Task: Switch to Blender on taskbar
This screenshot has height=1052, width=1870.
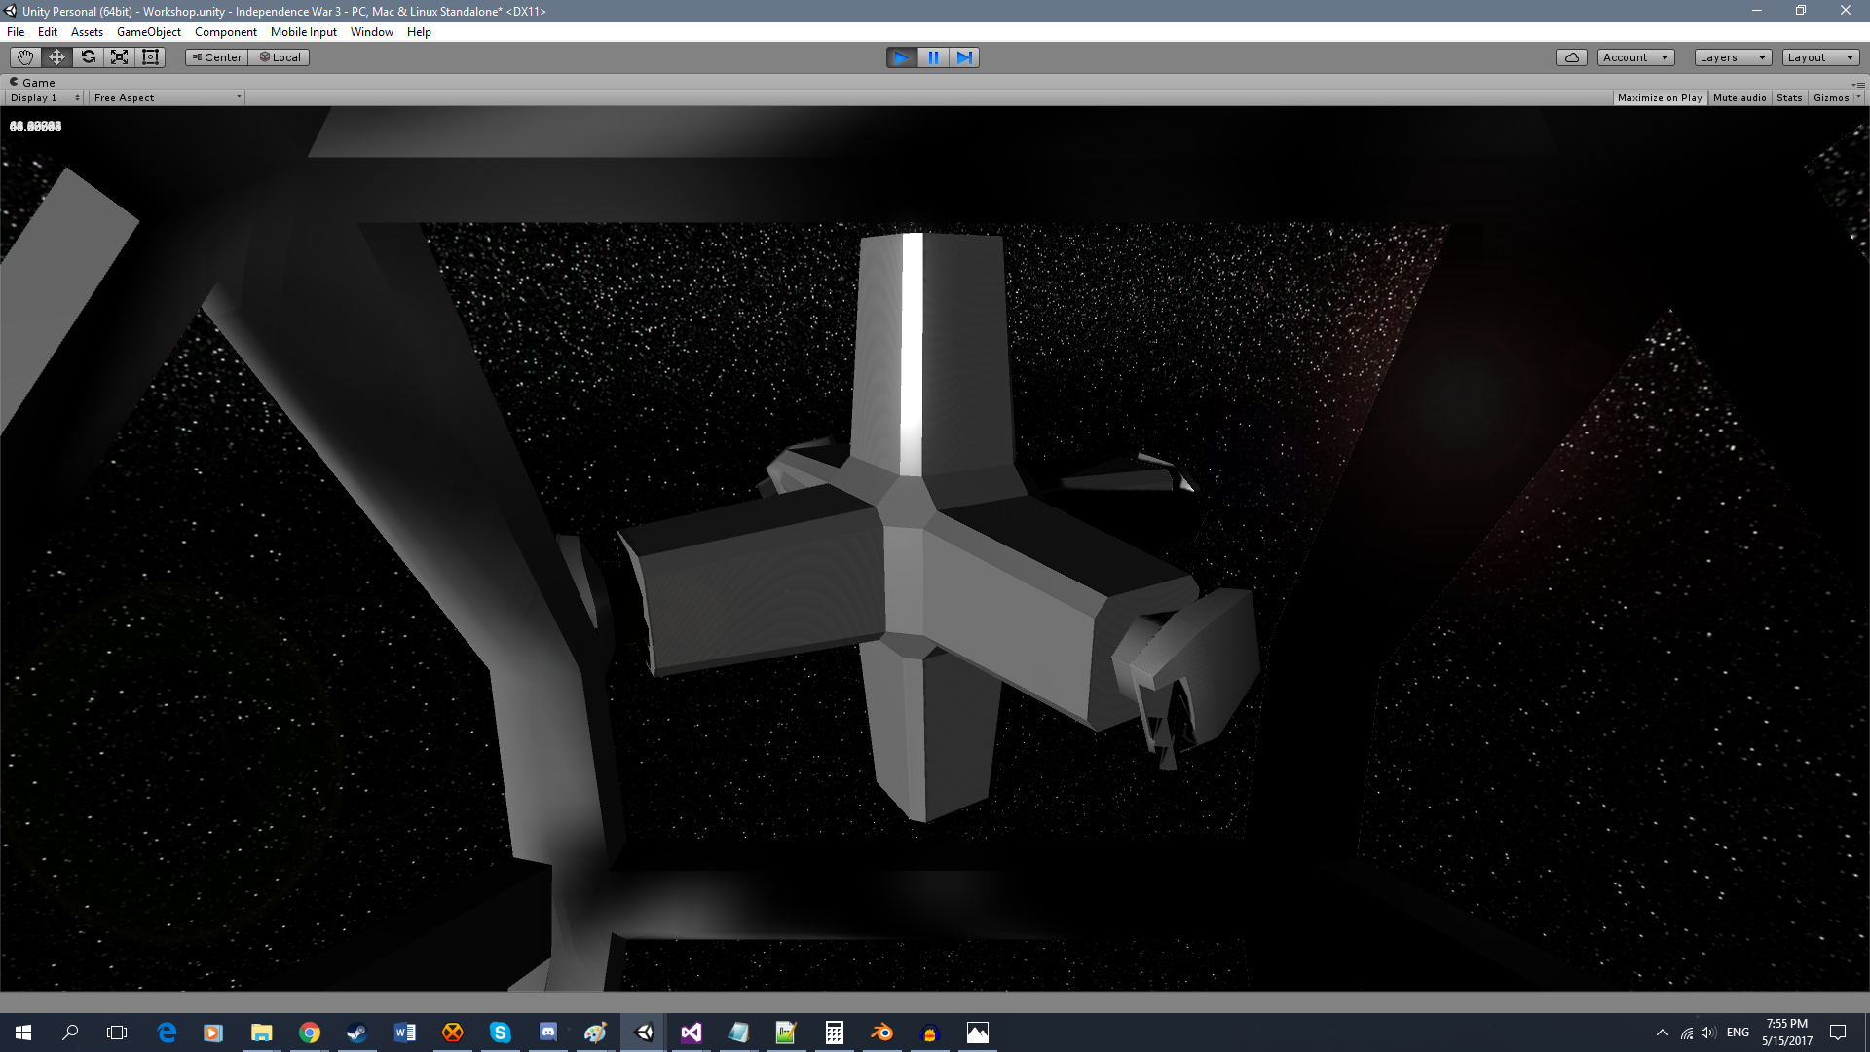Action: tap(881, 1033)
